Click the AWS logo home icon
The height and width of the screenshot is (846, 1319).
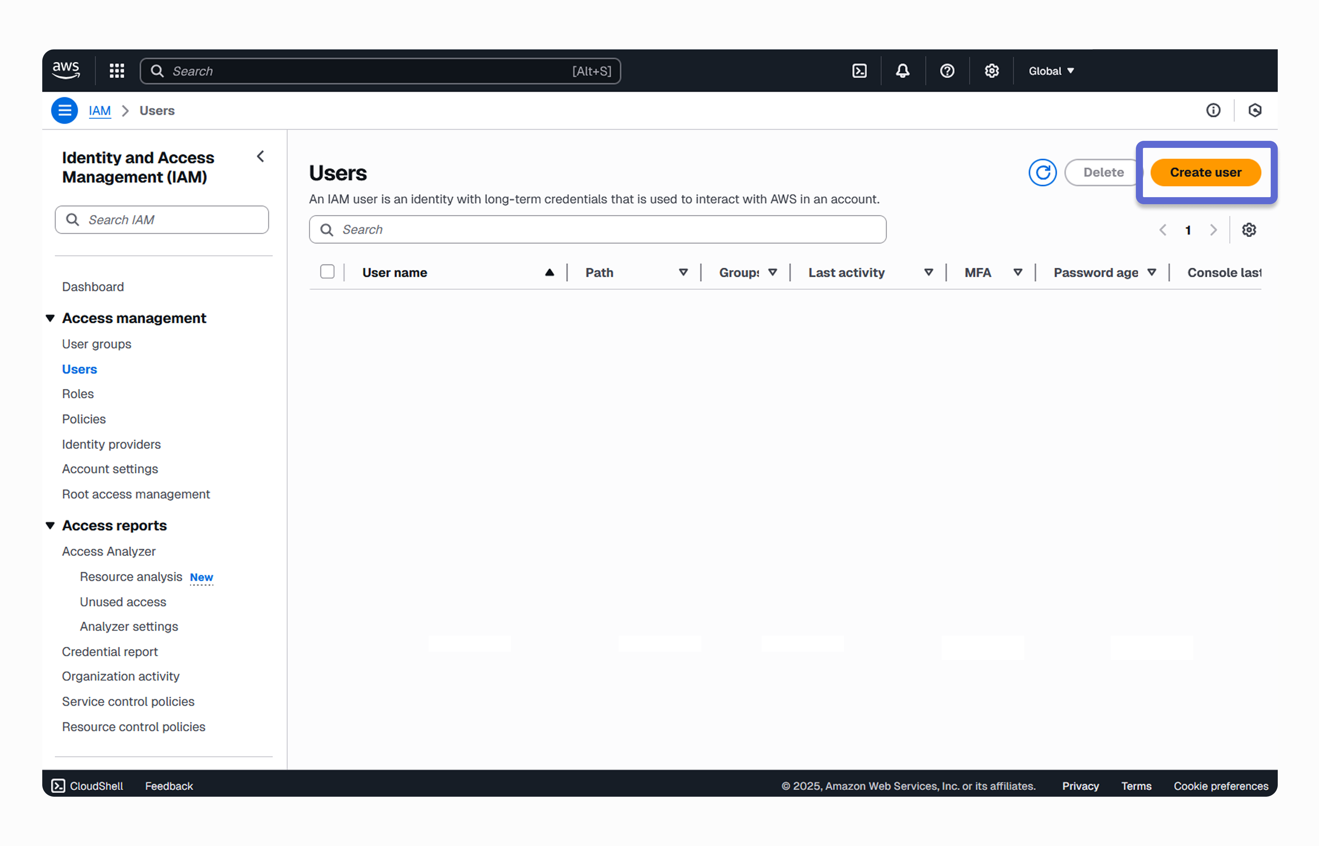[x=66, y=71]
